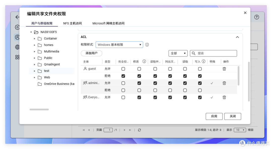The height and width of the screenshot is (149, 272).
Task: Delete the administrators permission entry
Action: pyautogui.click(x=224, y=83)
